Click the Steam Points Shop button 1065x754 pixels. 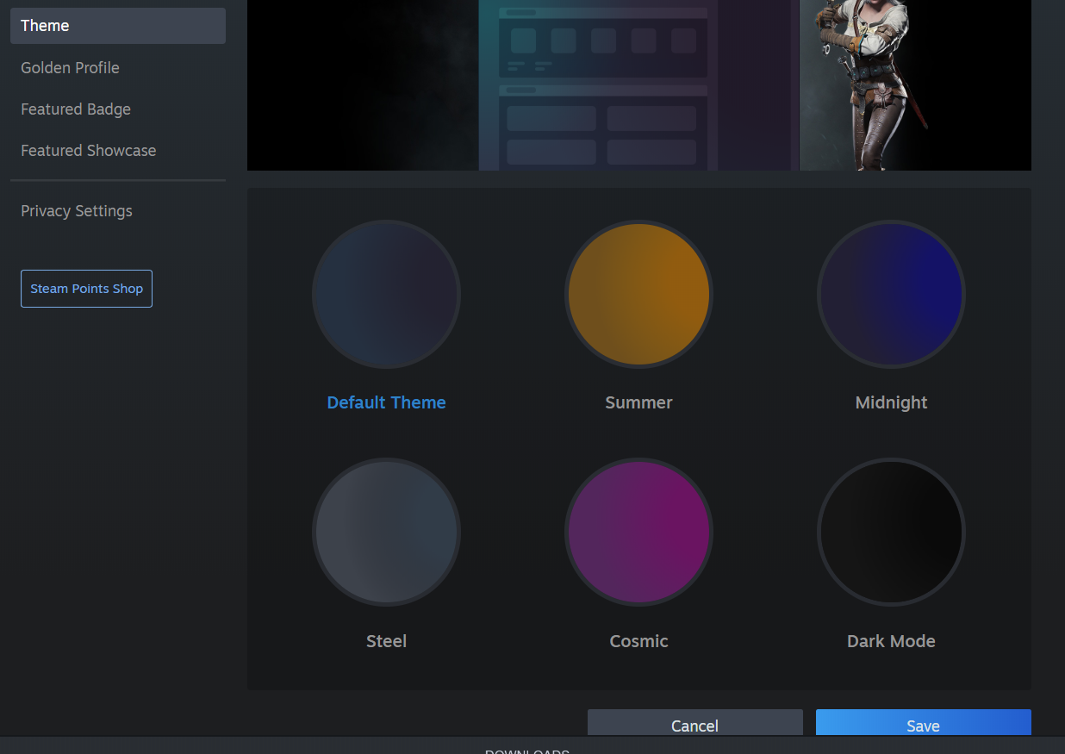tap(86, 289)
